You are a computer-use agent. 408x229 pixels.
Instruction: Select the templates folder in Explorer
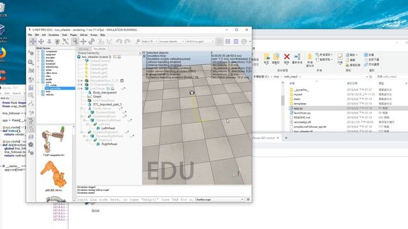click(x=300, y=104)
